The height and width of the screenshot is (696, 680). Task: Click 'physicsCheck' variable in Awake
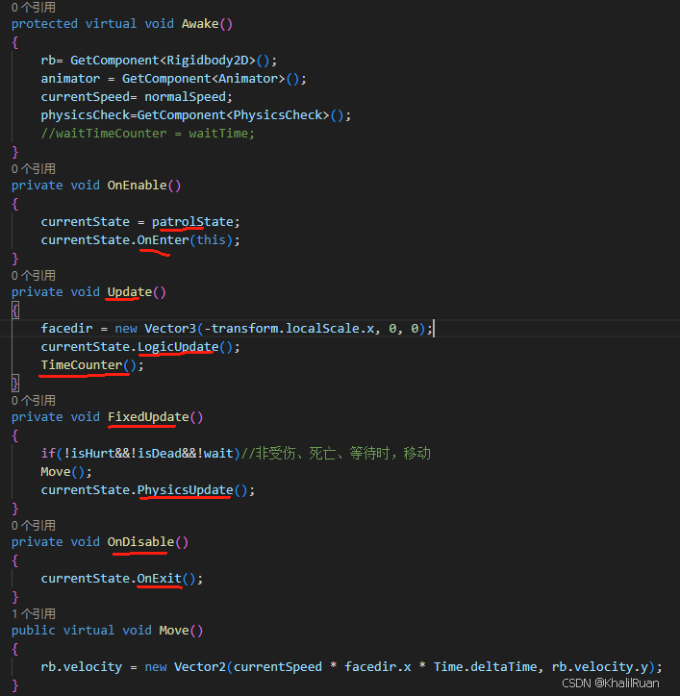85,115
